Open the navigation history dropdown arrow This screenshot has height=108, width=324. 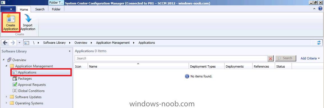coord(19,43)
